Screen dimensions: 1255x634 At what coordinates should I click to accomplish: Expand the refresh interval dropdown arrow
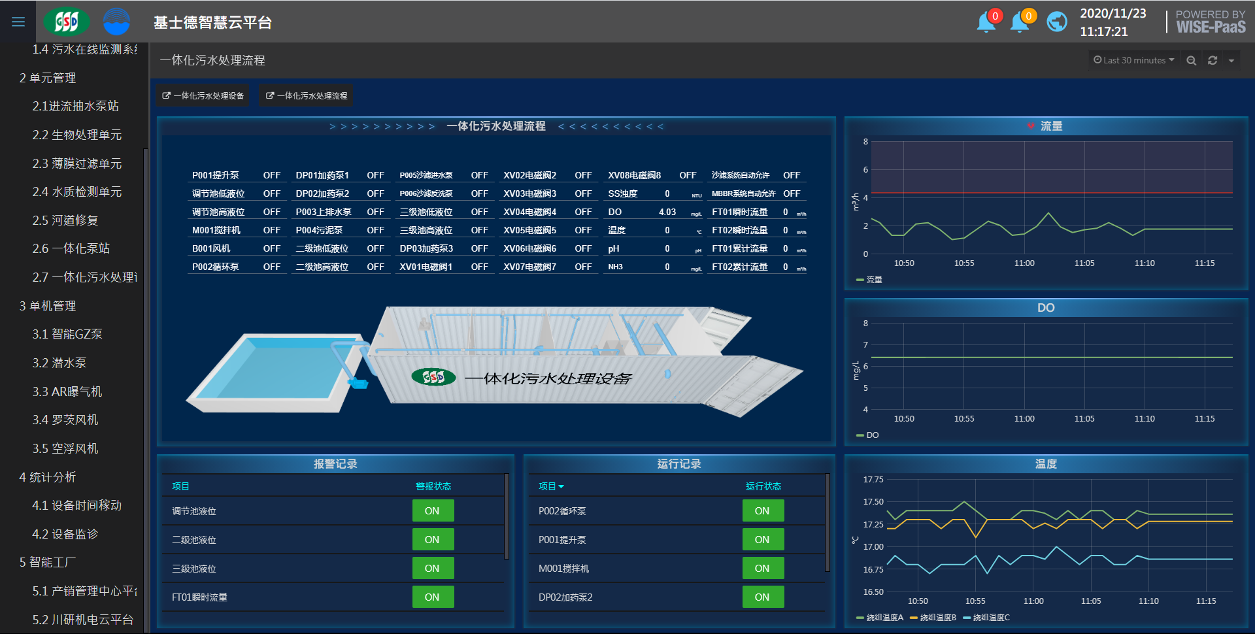pyautogui.click(x=1231, y=61)
